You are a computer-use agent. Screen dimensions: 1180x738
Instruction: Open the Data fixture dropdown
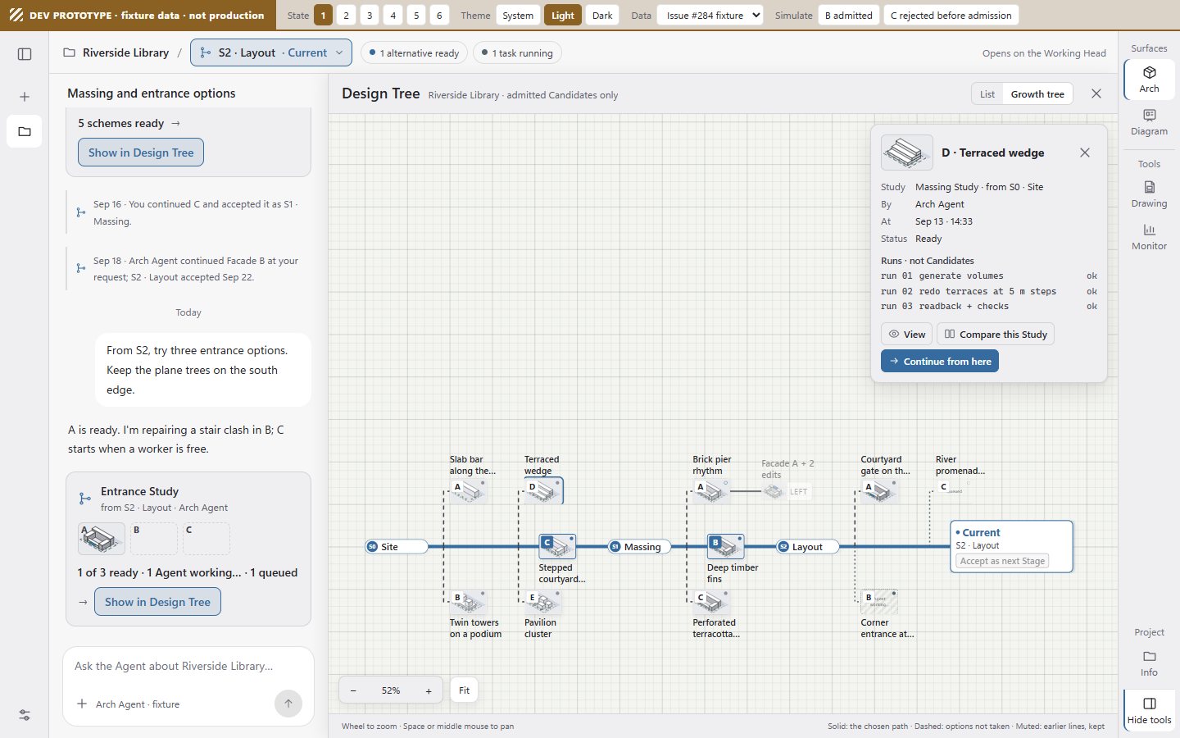click(710, 15)
